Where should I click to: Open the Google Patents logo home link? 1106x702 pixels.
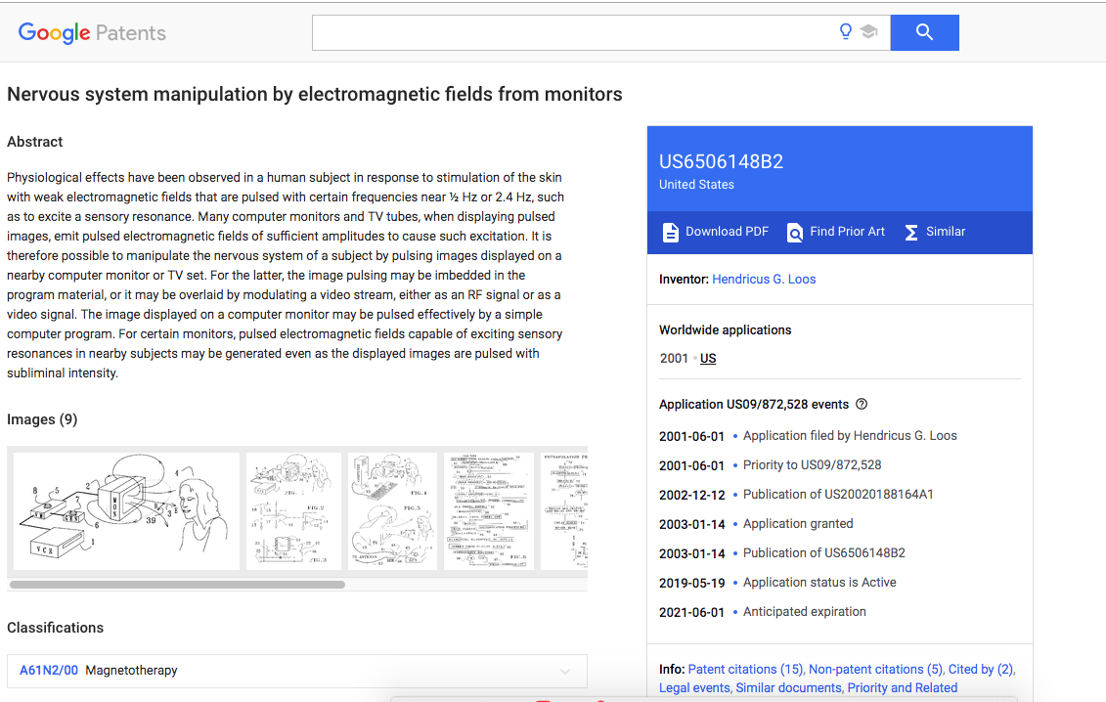point(92,32)
